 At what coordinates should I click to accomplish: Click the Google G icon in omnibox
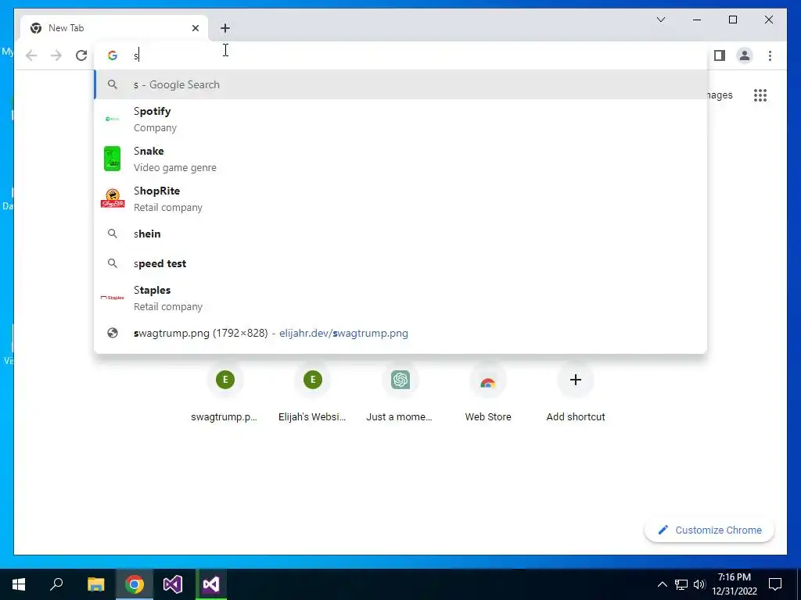click(113, 55)
